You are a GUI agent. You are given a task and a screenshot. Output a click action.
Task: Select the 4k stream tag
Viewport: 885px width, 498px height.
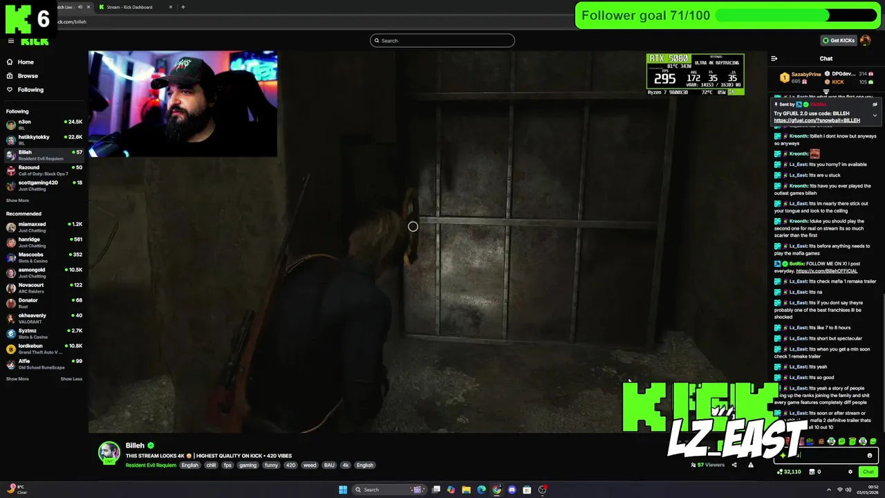(x=346, y=465)
